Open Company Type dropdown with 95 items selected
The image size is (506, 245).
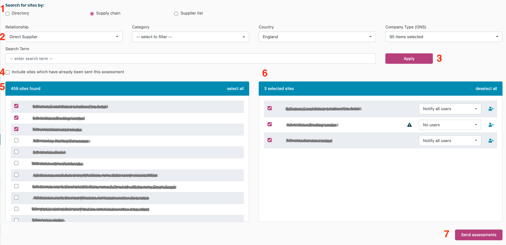pyautogui.click(x=444, y=37)
